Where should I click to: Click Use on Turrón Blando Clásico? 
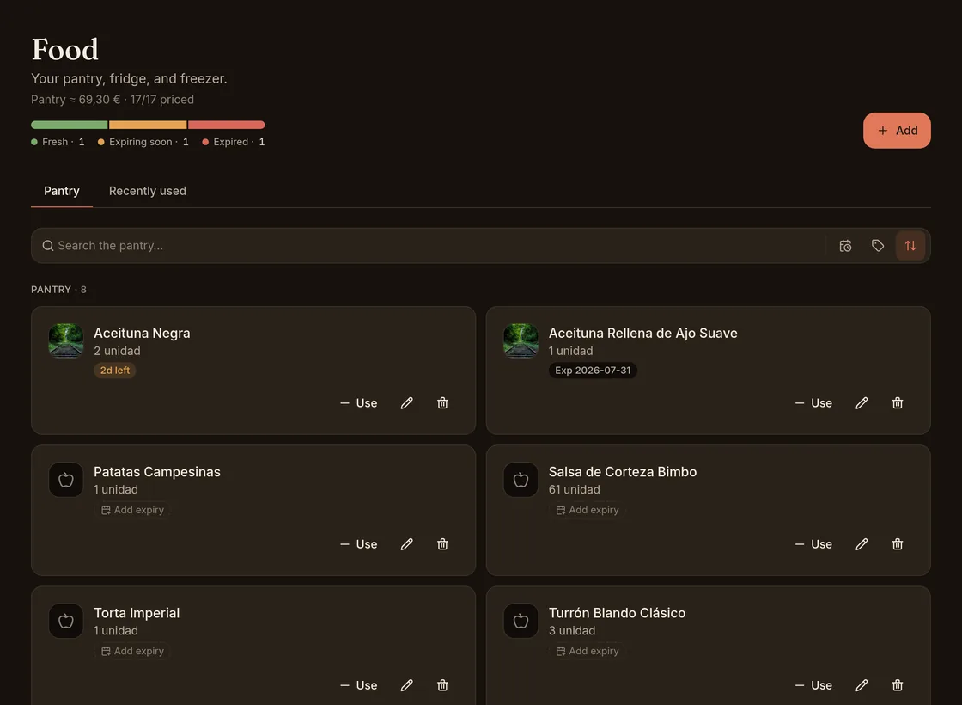coord(813,685)
